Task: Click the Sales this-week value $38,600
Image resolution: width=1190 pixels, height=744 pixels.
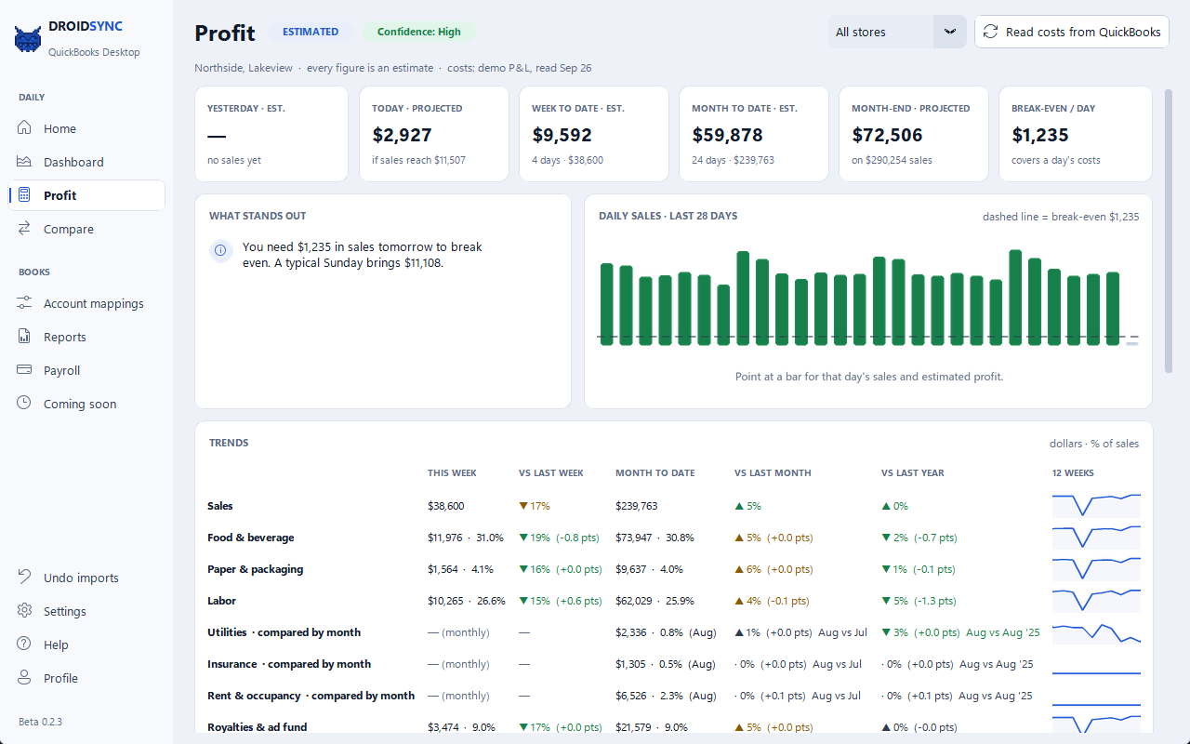Action: coord(446,506)
